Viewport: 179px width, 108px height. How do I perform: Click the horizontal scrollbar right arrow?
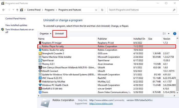[x=174, y=96]
